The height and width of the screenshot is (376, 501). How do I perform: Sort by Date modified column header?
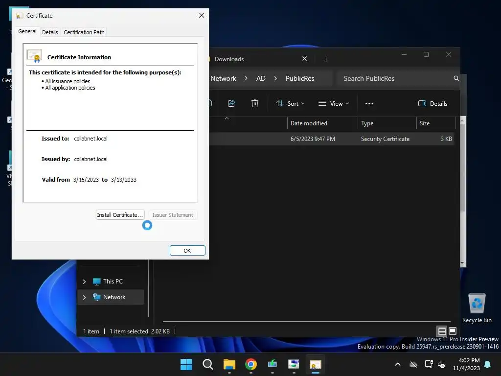(x=323, y=123)
